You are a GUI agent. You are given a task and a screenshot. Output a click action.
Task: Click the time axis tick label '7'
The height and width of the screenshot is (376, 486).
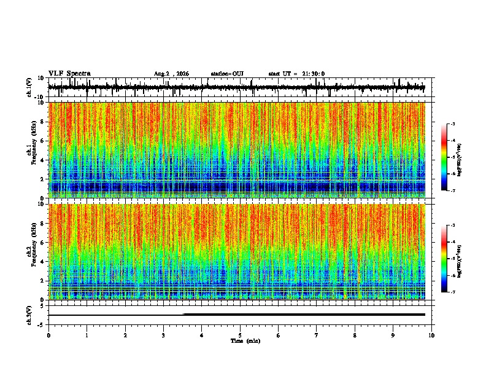click(317, 335)
